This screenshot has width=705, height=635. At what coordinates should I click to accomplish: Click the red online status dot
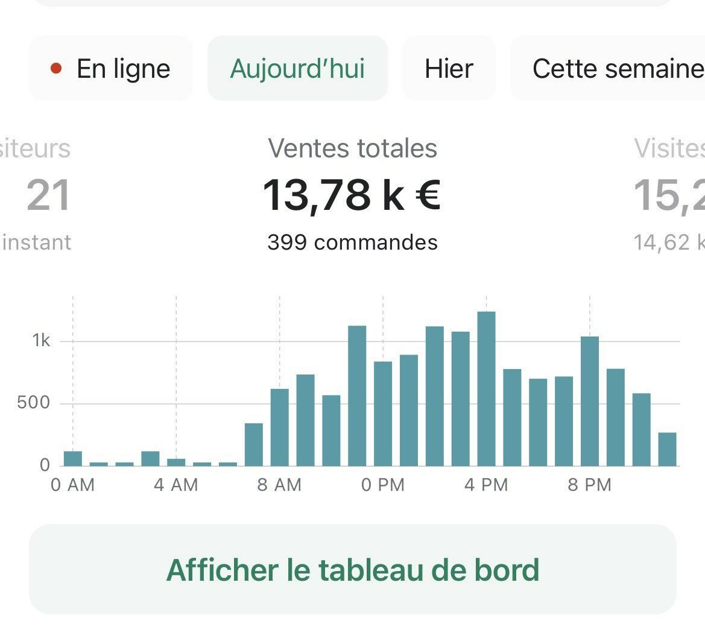click(x=56, y=68)
